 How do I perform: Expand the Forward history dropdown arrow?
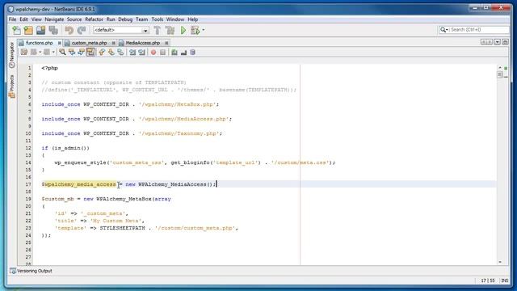pyautogui.click(x=53, y=52)
